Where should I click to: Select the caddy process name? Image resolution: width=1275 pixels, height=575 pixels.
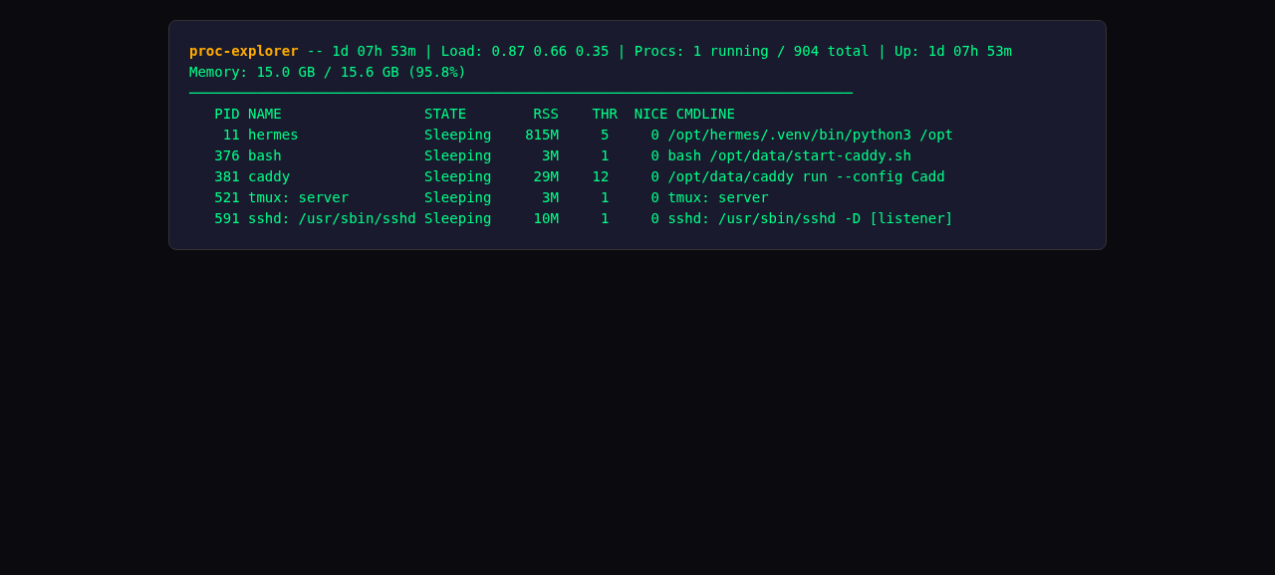(x=269, y=176)
